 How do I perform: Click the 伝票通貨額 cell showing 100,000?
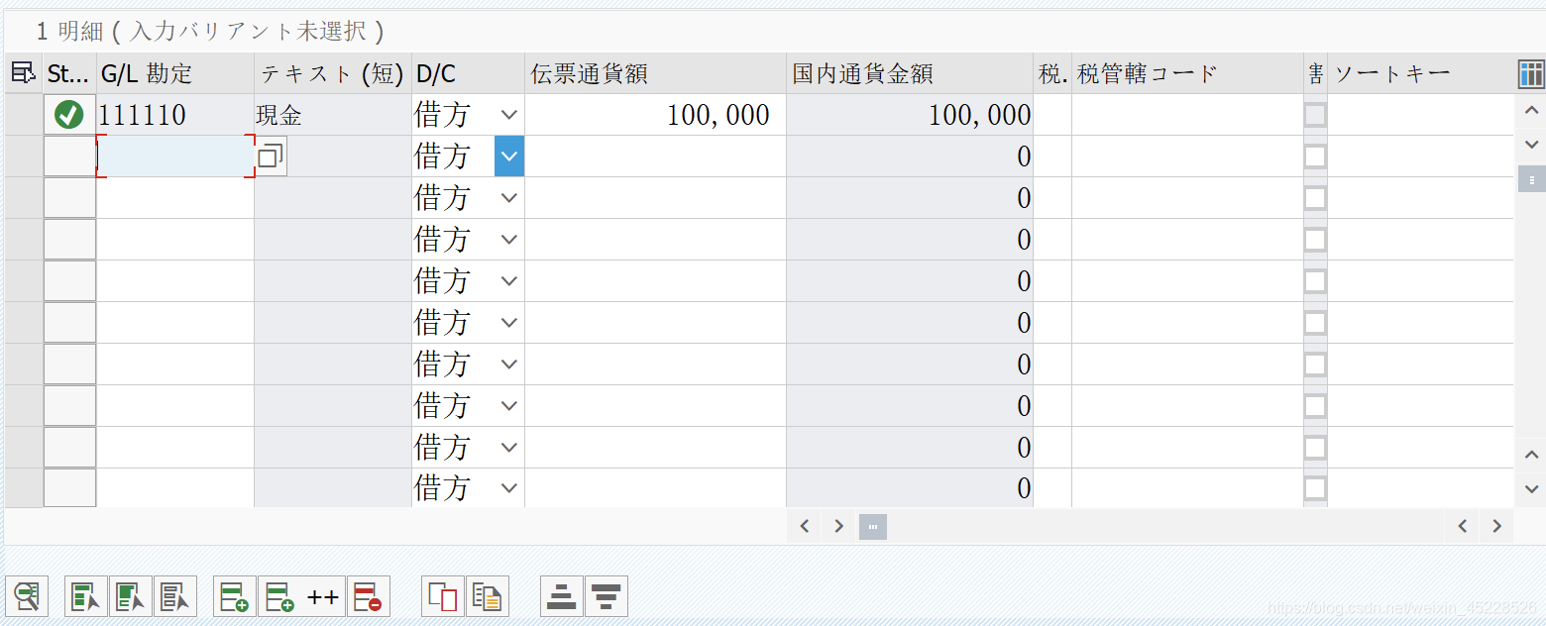655,115
